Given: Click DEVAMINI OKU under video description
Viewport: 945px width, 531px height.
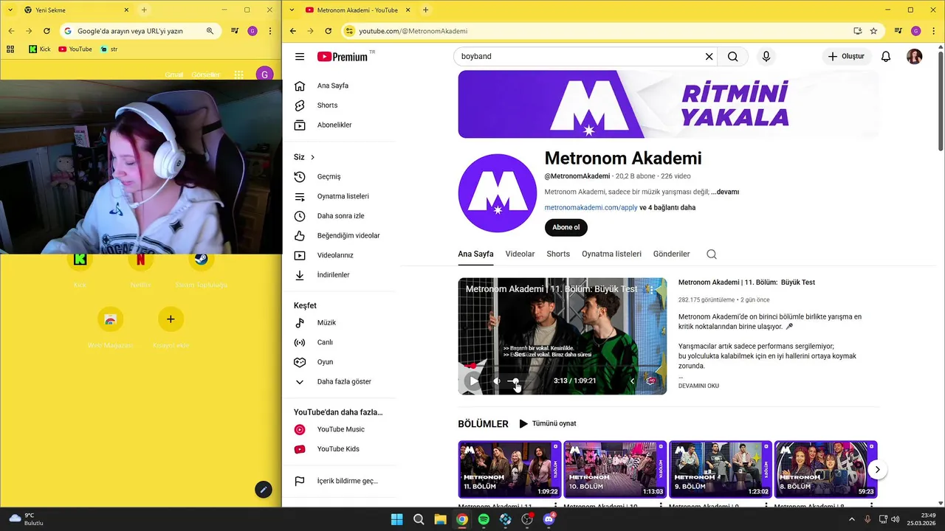Looking at the screenshot, I should (x=698, y=386).
